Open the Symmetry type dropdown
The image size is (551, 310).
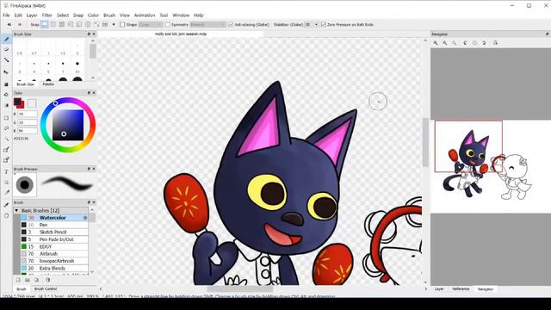[x=207, y=25]
